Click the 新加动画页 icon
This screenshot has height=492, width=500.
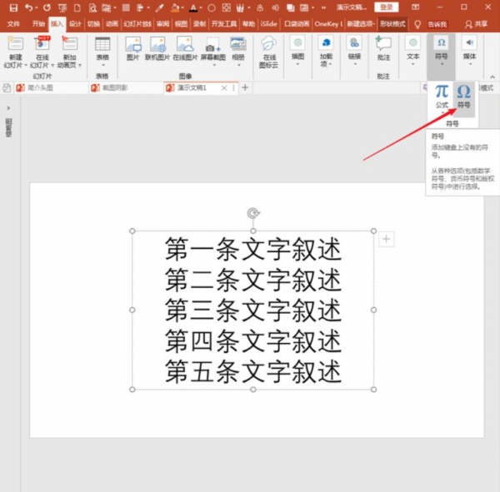69,43
